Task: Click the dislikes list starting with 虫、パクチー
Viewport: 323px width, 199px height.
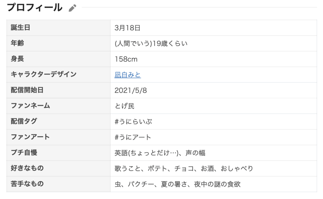Action: click(x=178, y=184)
